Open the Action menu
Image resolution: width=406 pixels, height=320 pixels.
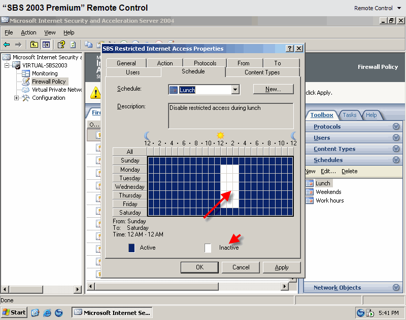point(28,32)
